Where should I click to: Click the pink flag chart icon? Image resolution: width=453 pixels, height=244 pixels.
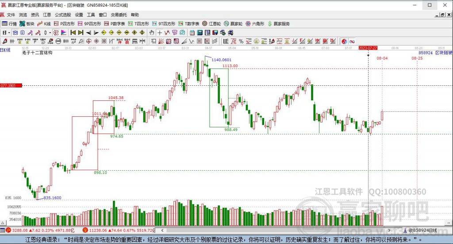point(64,33)
